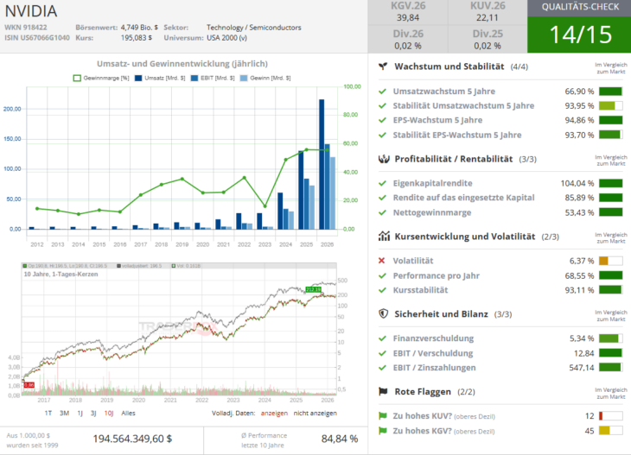
Task: Click the Sicherheit und Bilanz shield icon
Action: [x=383, y=314]
